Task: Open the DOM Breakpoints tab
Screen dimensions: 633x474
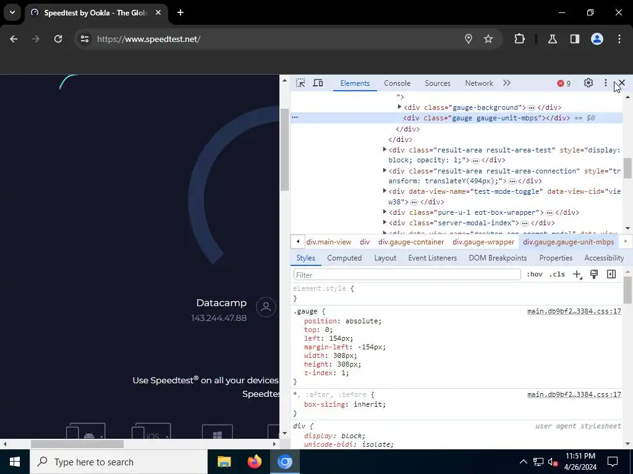Action: (x=498, y=258)
